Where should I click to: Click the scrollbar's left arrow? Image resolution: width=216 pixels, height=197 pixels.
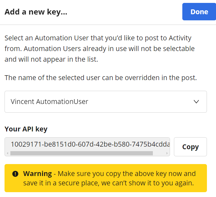coord(7,153)
